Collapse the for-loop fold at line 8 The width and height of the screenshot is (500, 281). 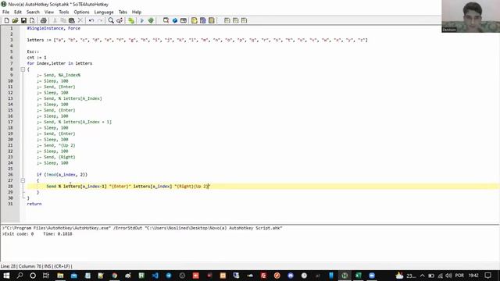pyautogui.click(x=23, y=69)
